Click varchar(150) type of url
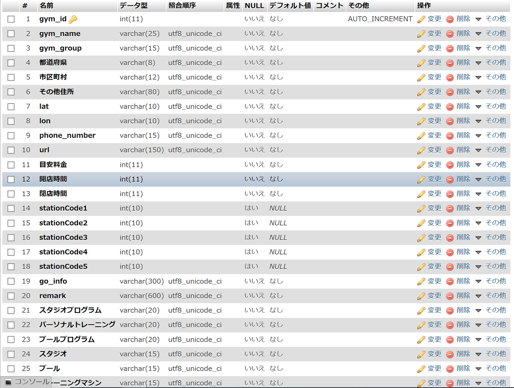The image size is (514, 388). point(142,150)
